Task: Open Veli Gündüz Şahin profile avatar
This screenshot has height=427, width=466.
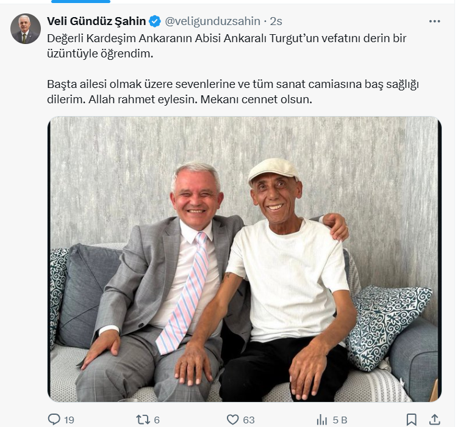Action: click(x=26, y=29)
